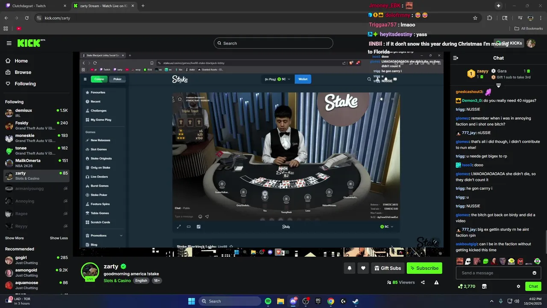This screenshot has height=308, width=547.
Task: Open Fosidy channel in Following list
Action: (x=36, y=125)
